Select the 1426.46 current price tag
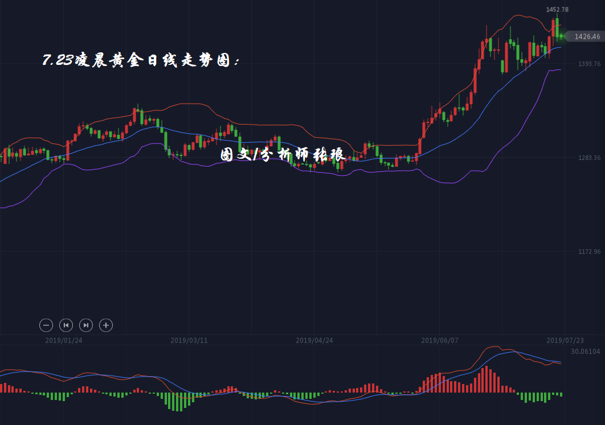The height and width of the screenshot is (425, 605). [584, 36]
